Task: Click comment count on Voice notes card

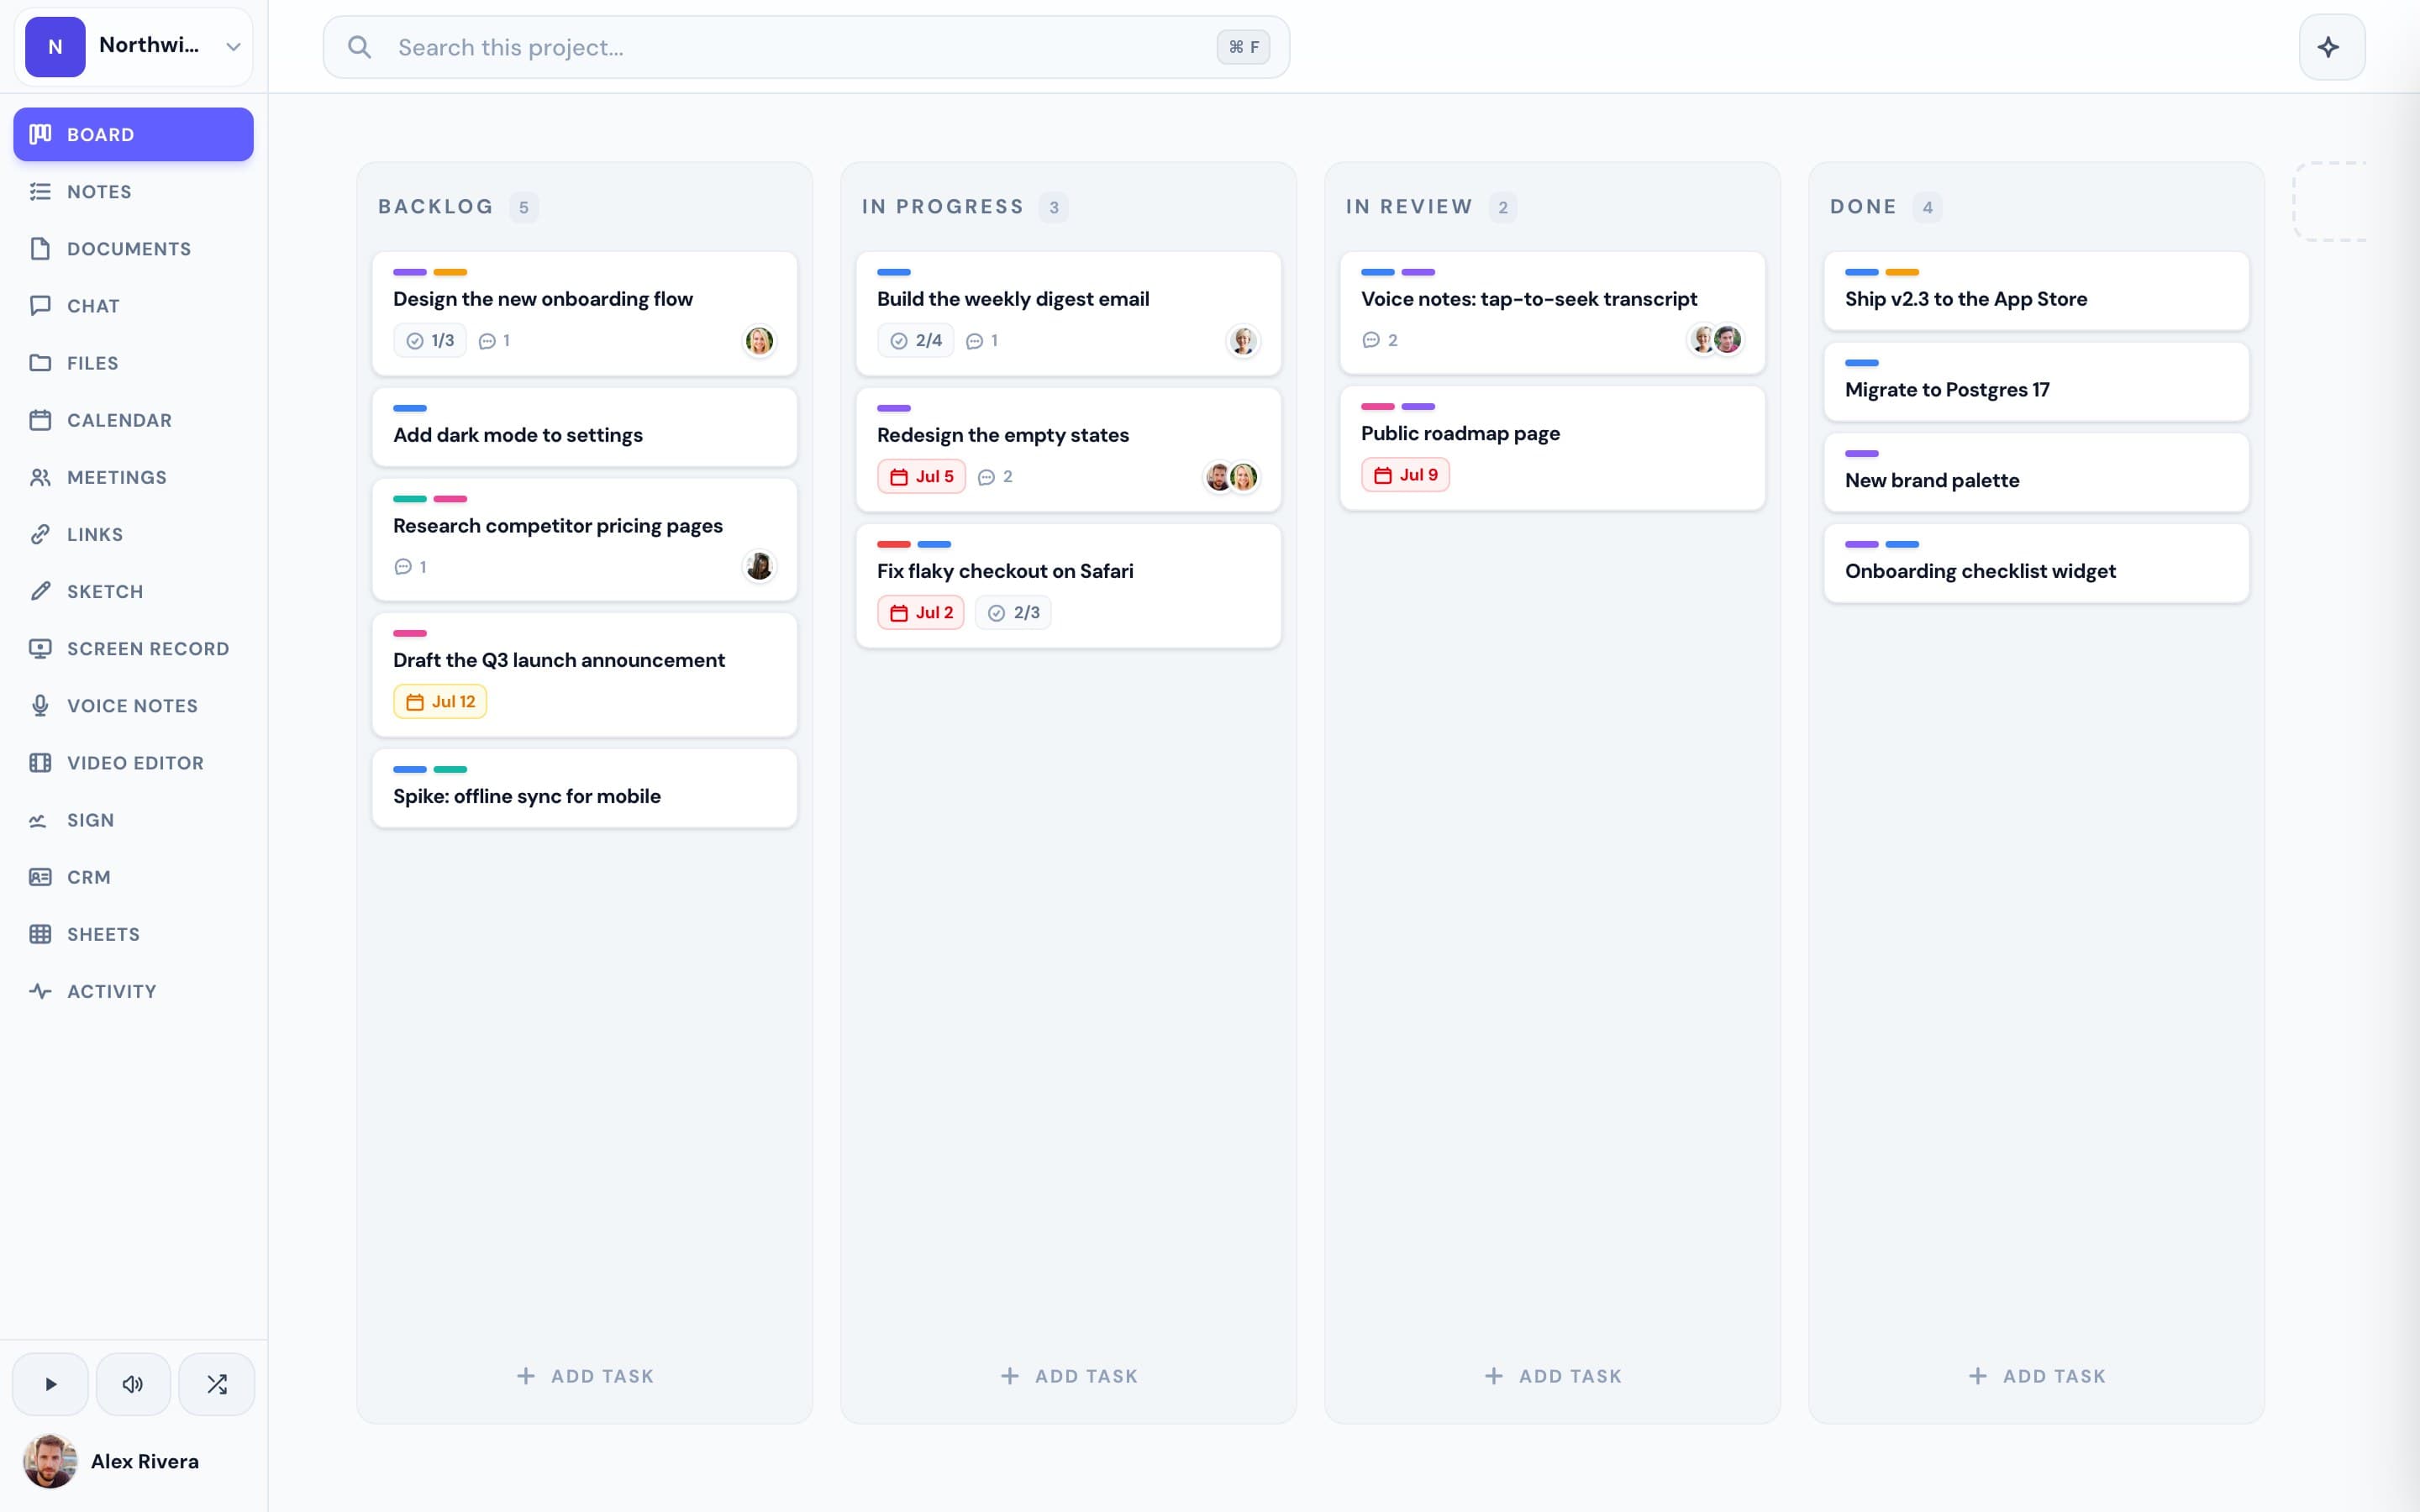Action: pyautogui.click(x=1380, y=340)
